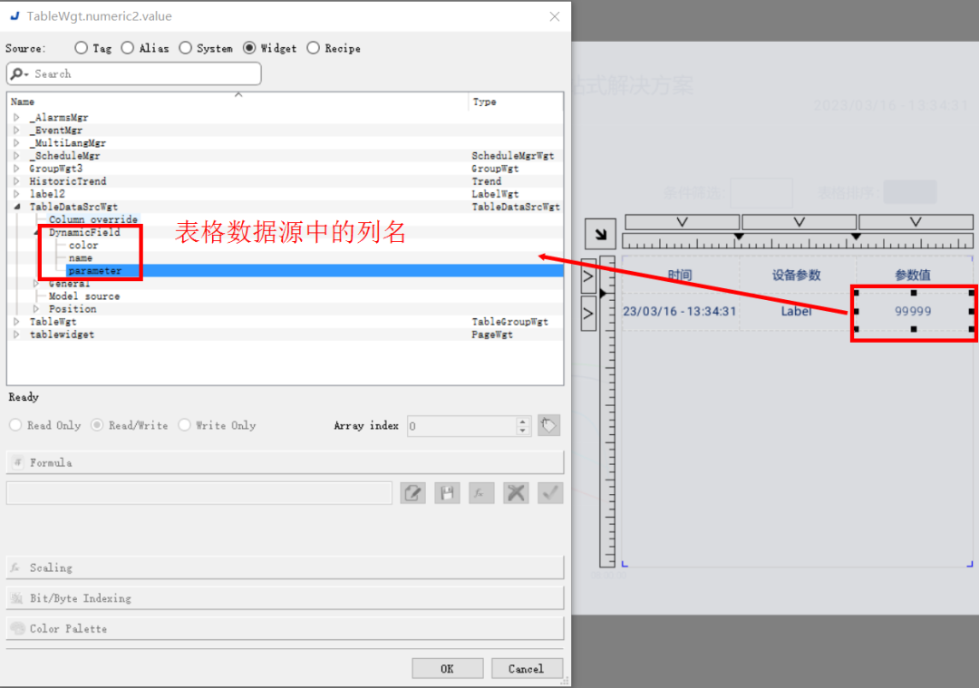
Task: Open second column dropdown arrow in table editor
Action: pos(800,222)
